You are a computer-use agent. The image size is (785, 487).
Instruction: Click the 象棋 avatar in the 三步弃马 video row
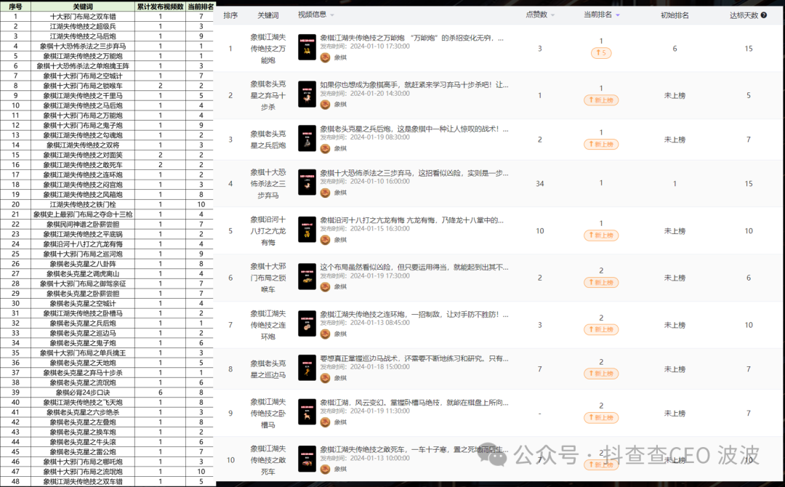tap(325, 193)
